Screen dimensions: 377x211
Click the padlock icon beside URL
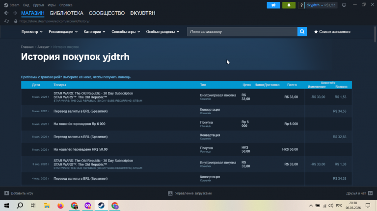(x=16, y=21)
